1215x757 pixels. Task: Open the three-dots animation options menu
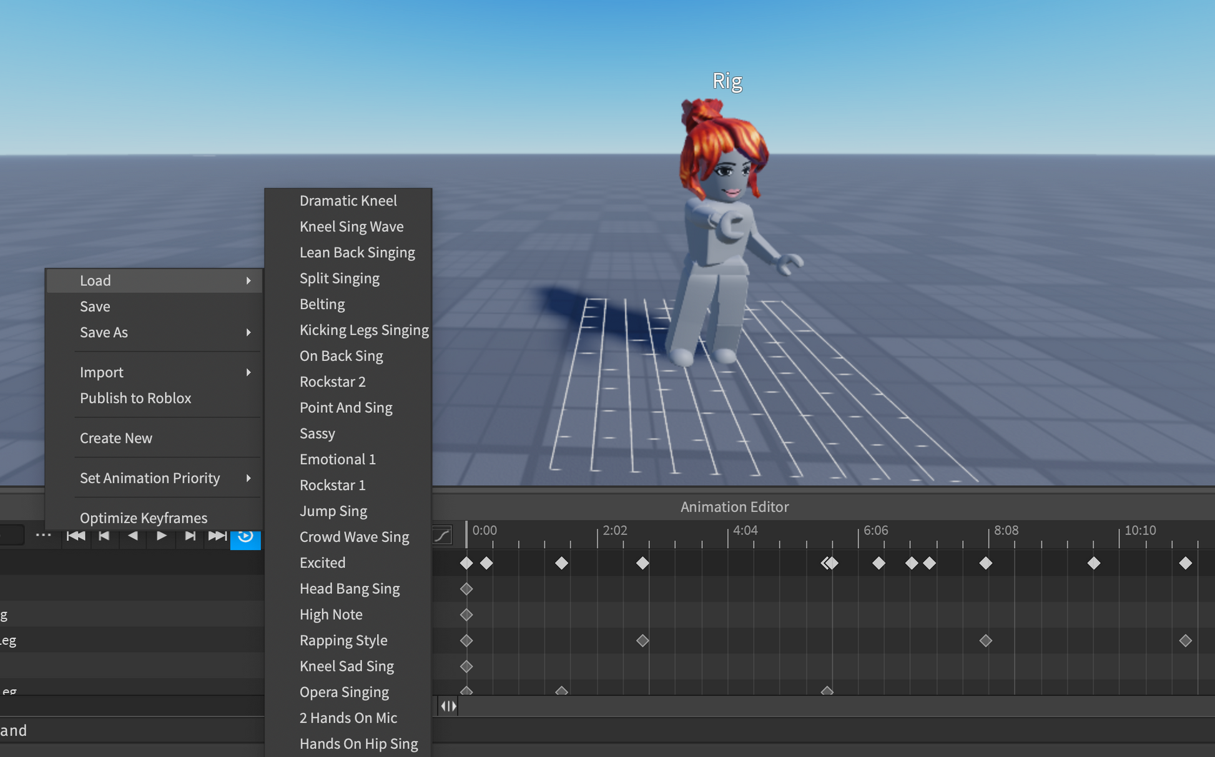43,536
